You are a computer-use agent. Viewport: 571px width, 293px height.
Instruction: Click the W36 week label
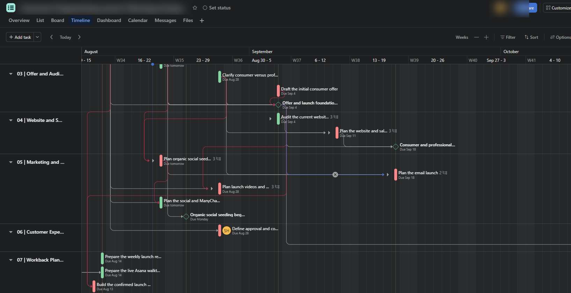coord(238,60)
